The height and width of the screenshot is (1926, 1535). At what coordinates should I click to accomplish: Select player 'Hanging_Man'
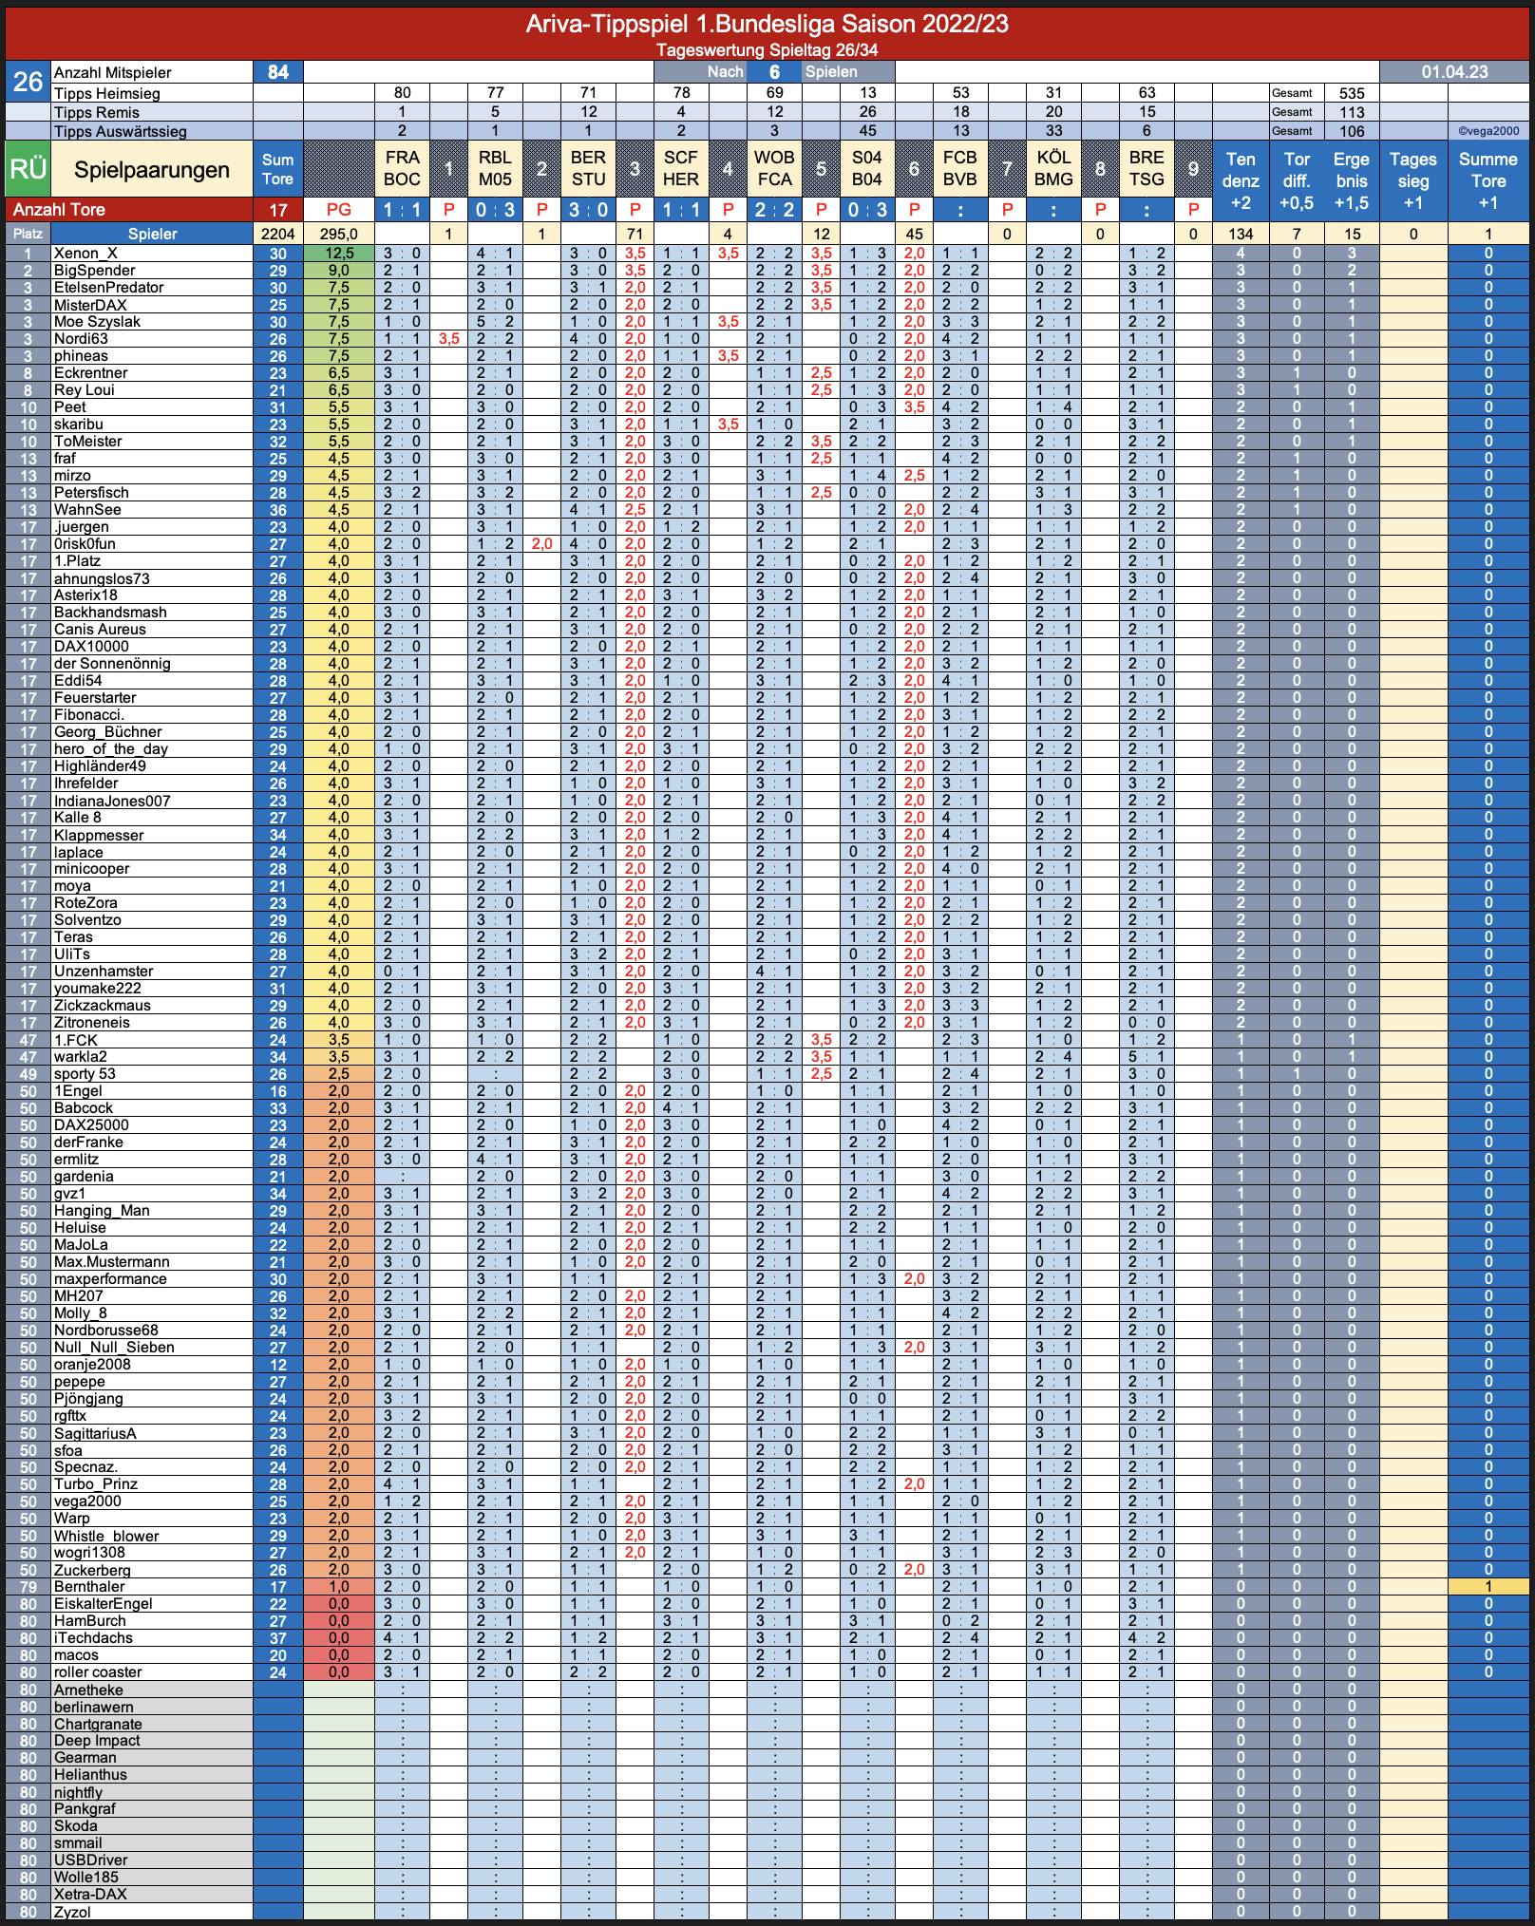[x=102, y=1211]
